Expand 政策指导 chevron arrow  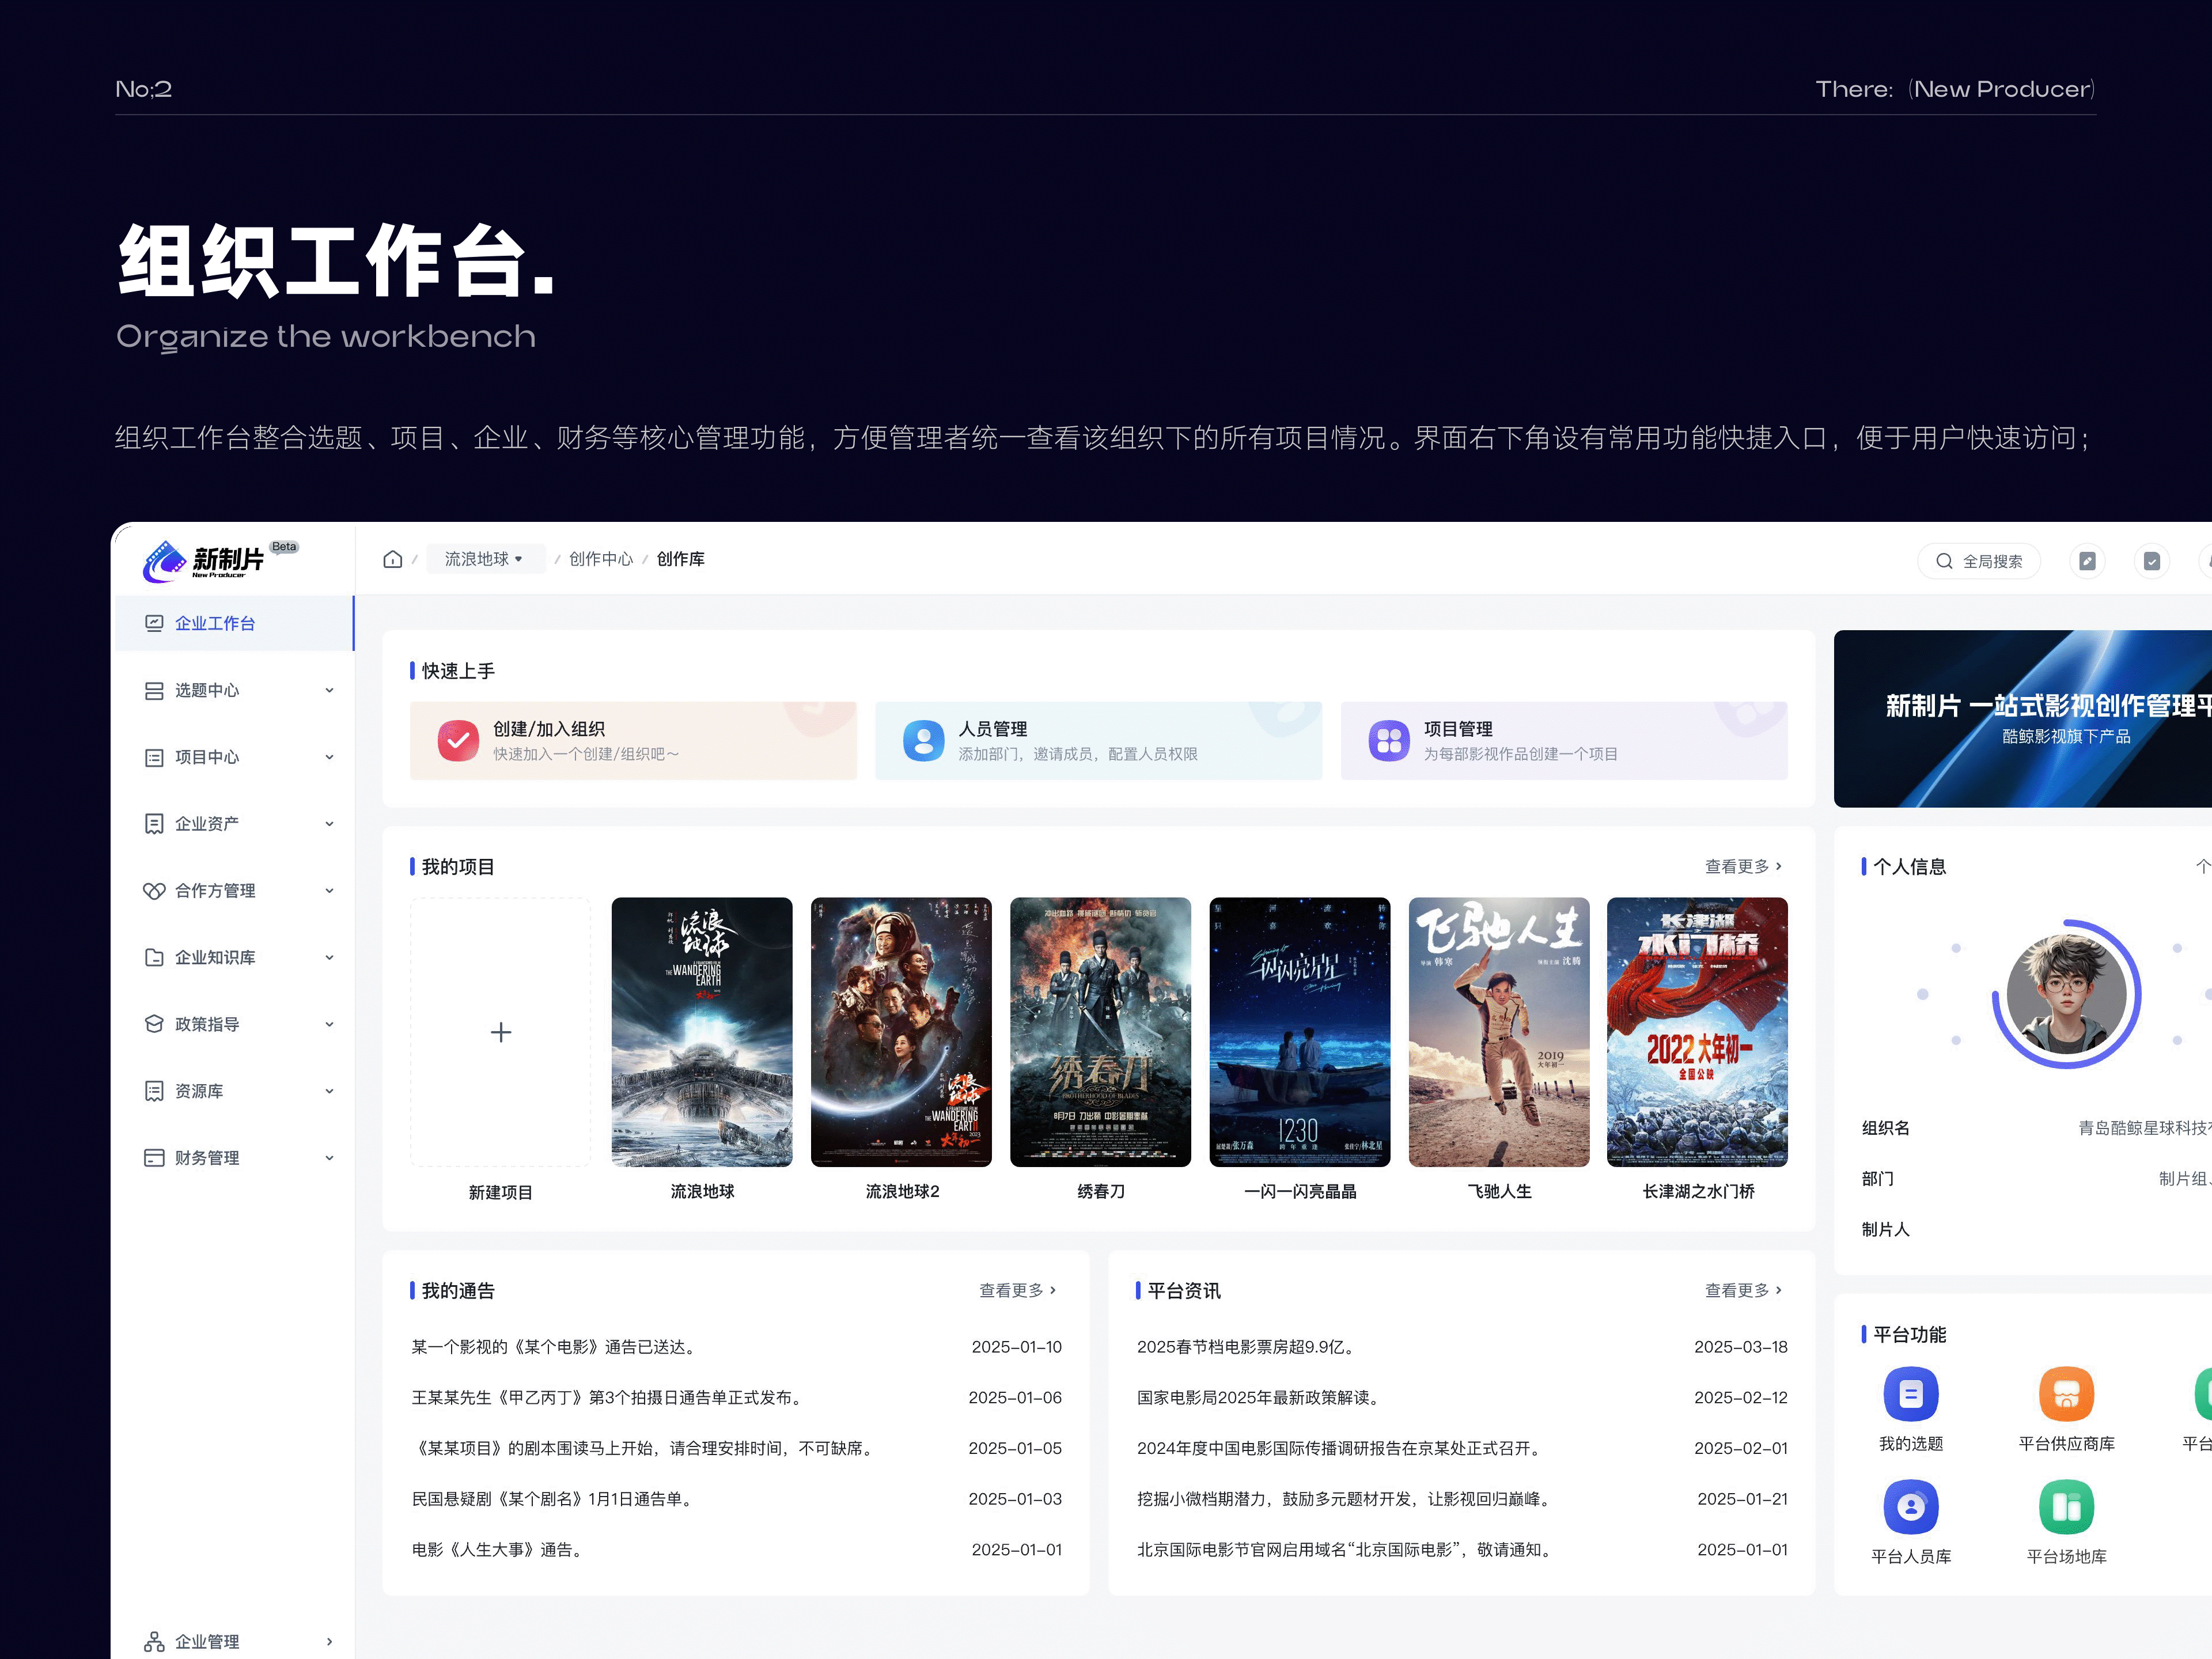[x=329, y=1025]
